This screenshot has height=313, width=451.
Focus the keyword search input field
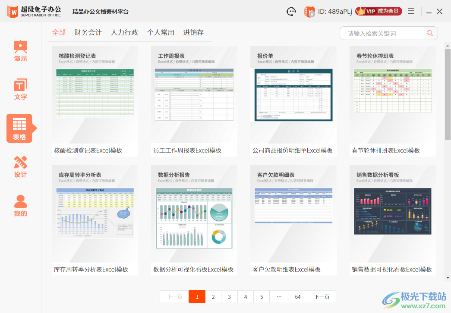click(x=384, y=33)
